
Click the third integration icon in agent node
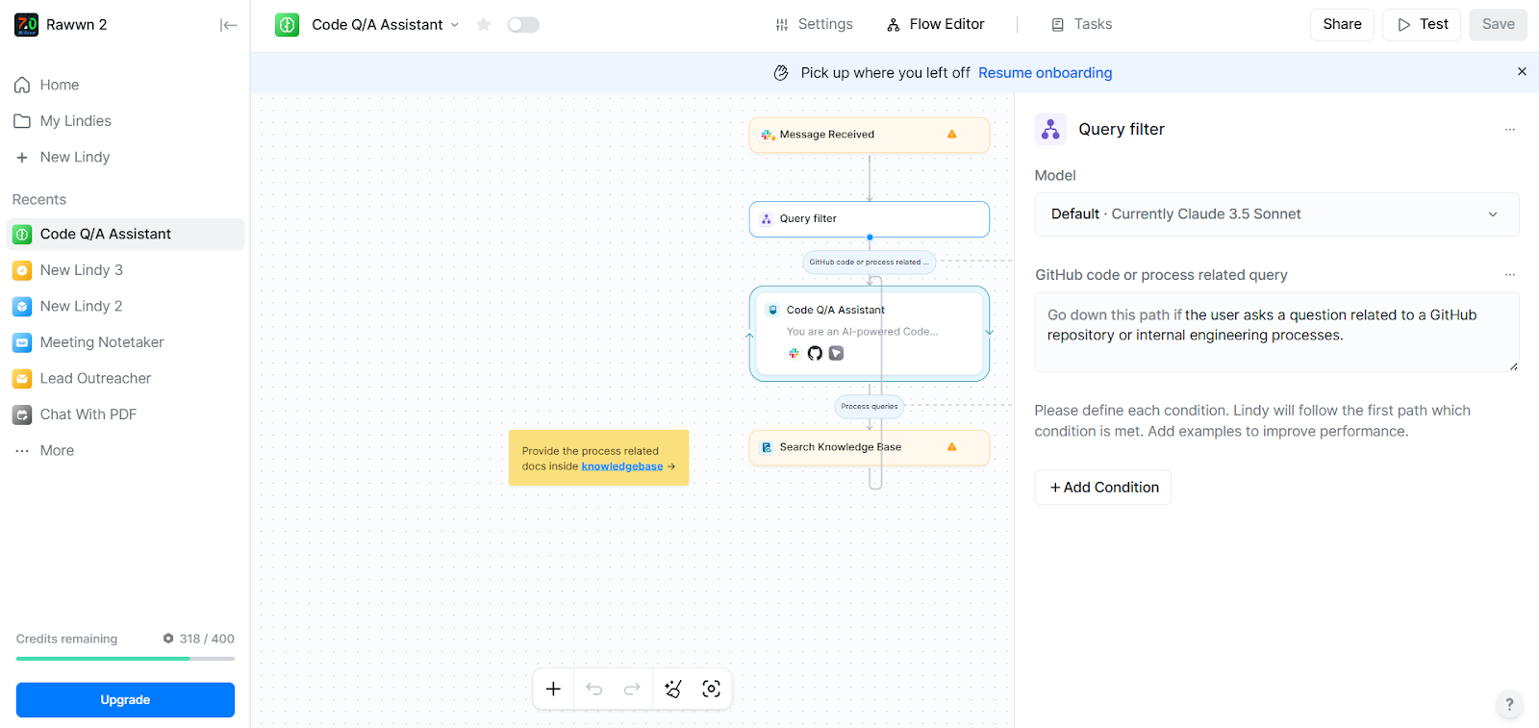pos(836,353)
